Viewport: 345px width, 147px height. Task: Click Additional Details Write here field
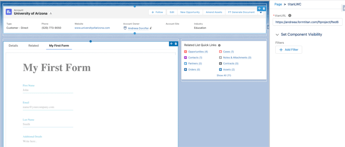[48, 141]
